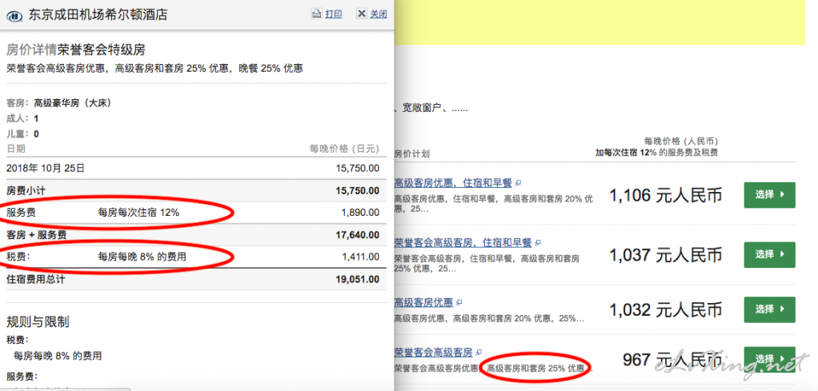
Task: Open the 高级客房优惠，住宿和早餐 rate plan link
Action: [453, 183]
